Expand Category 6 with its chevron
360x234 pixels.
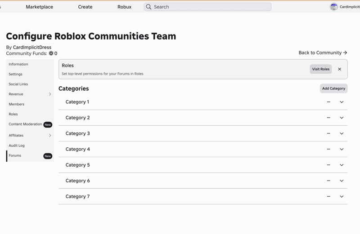coord(342,181)
